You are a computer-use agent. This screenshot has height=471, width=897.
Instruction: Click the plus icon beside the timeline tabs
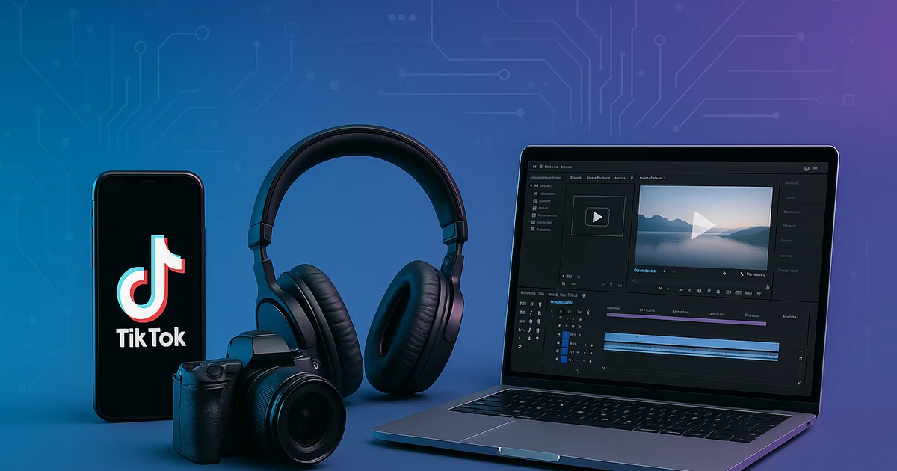pos(584,295)
